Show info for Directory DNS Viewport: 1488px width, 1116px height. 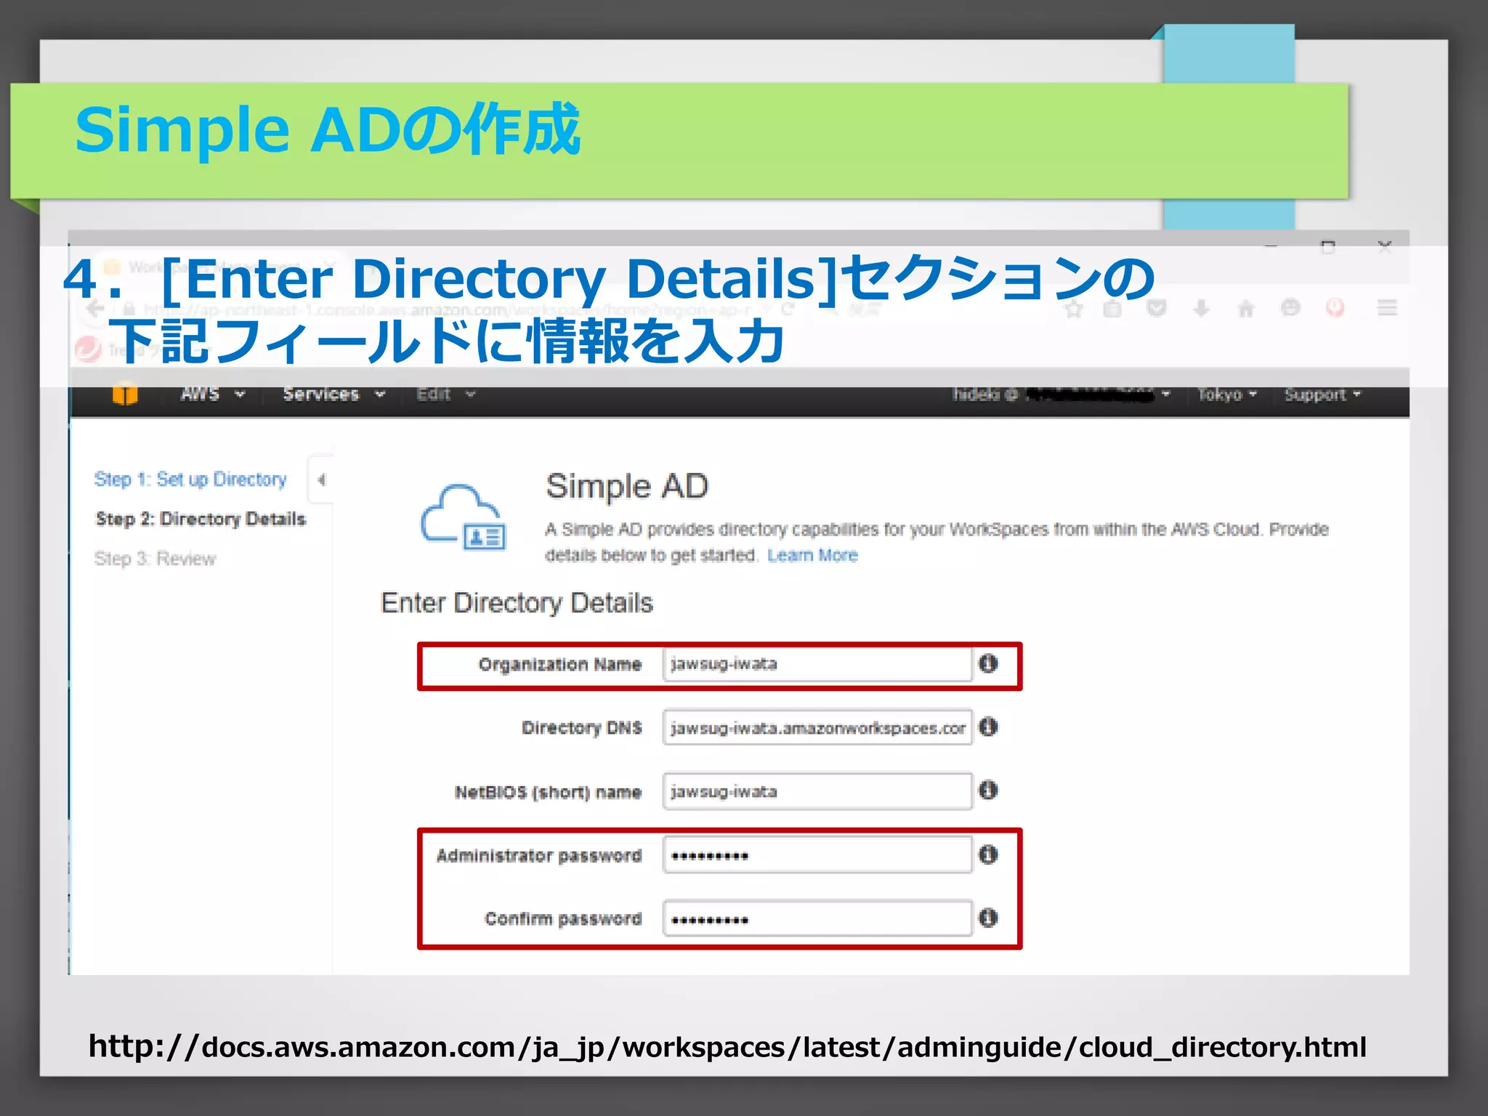[988, 727]
